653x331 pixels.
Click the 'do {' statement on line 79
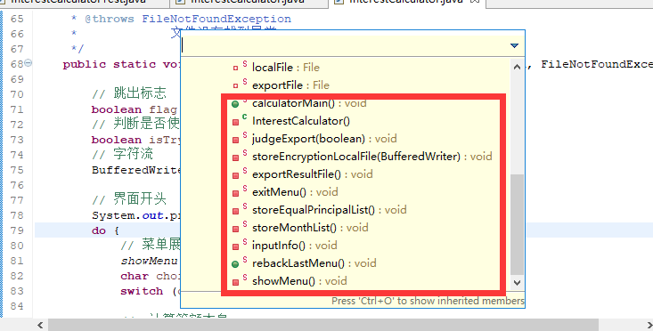[x=105, y=230]
